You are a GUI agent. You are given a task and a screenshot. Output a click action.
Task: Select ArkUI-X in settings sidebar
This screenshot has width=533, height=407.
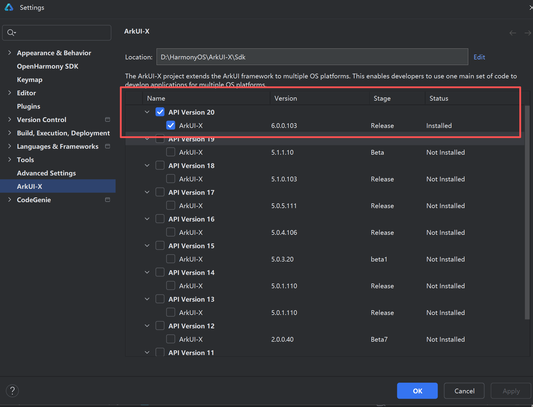click(x=58, y=186)
